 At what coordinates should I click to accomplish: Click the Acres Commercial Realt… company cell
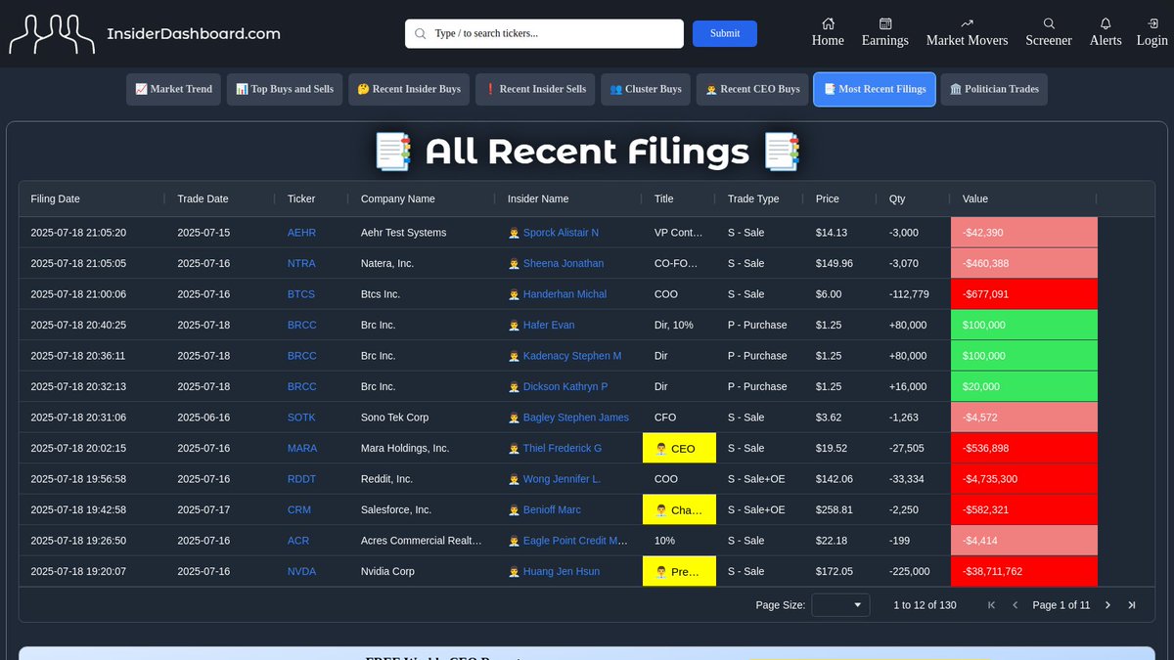coord(422,541)
